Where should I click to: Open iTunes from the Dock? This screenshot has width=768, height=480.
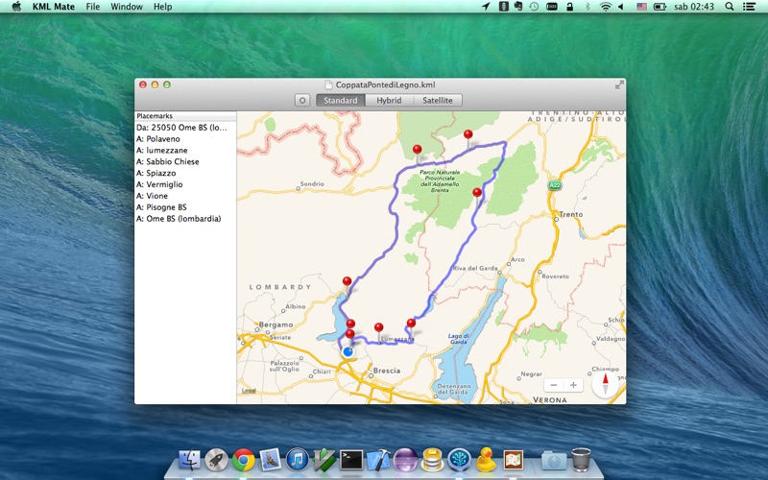point(298,461)
